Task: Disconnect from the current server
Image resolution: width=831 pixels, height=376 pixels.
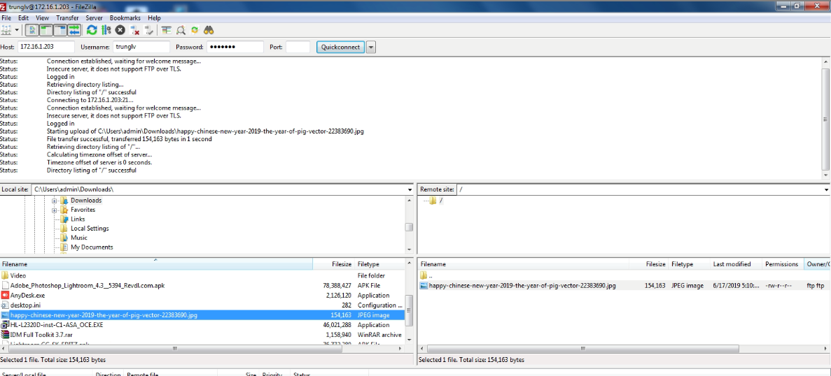Action: point(134,30)
